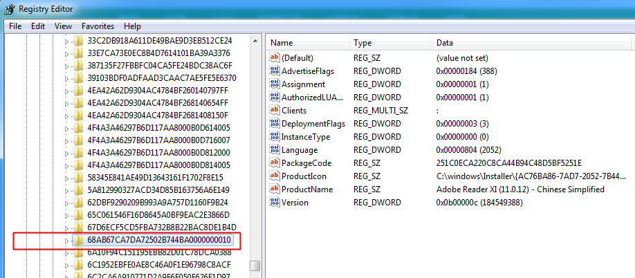Click data 251C0ECA220C8CA44B94C48D5BF5251E

(509, 163)
